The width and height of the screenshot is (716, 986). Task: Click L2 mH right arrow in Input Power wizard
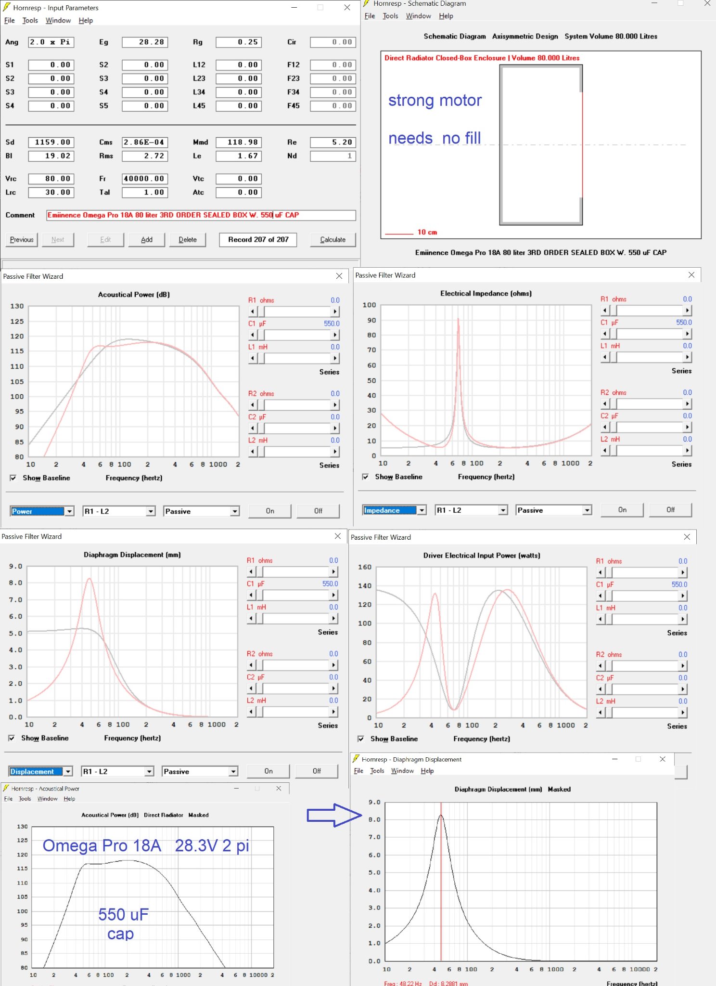[x=682, y=713]
